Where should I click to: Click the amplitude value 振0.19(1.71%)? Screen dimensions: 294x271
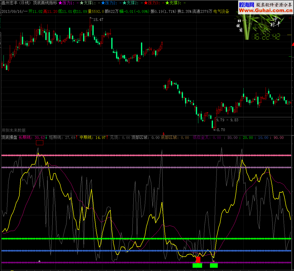coord(163,11)
